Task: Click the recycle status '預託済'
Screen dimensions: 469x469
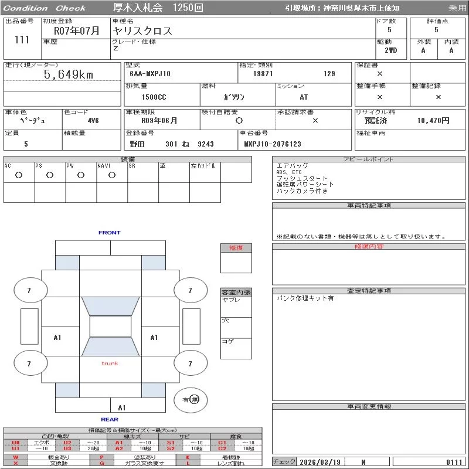Action: click(x=376, y=121)
